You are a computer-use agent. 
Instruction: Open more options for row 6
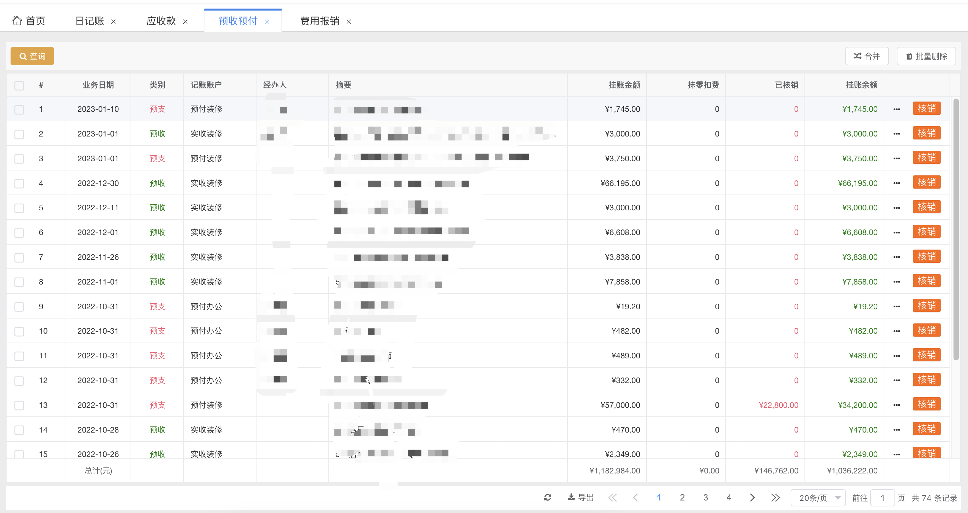pyautogui.click(x=896, y=233)
